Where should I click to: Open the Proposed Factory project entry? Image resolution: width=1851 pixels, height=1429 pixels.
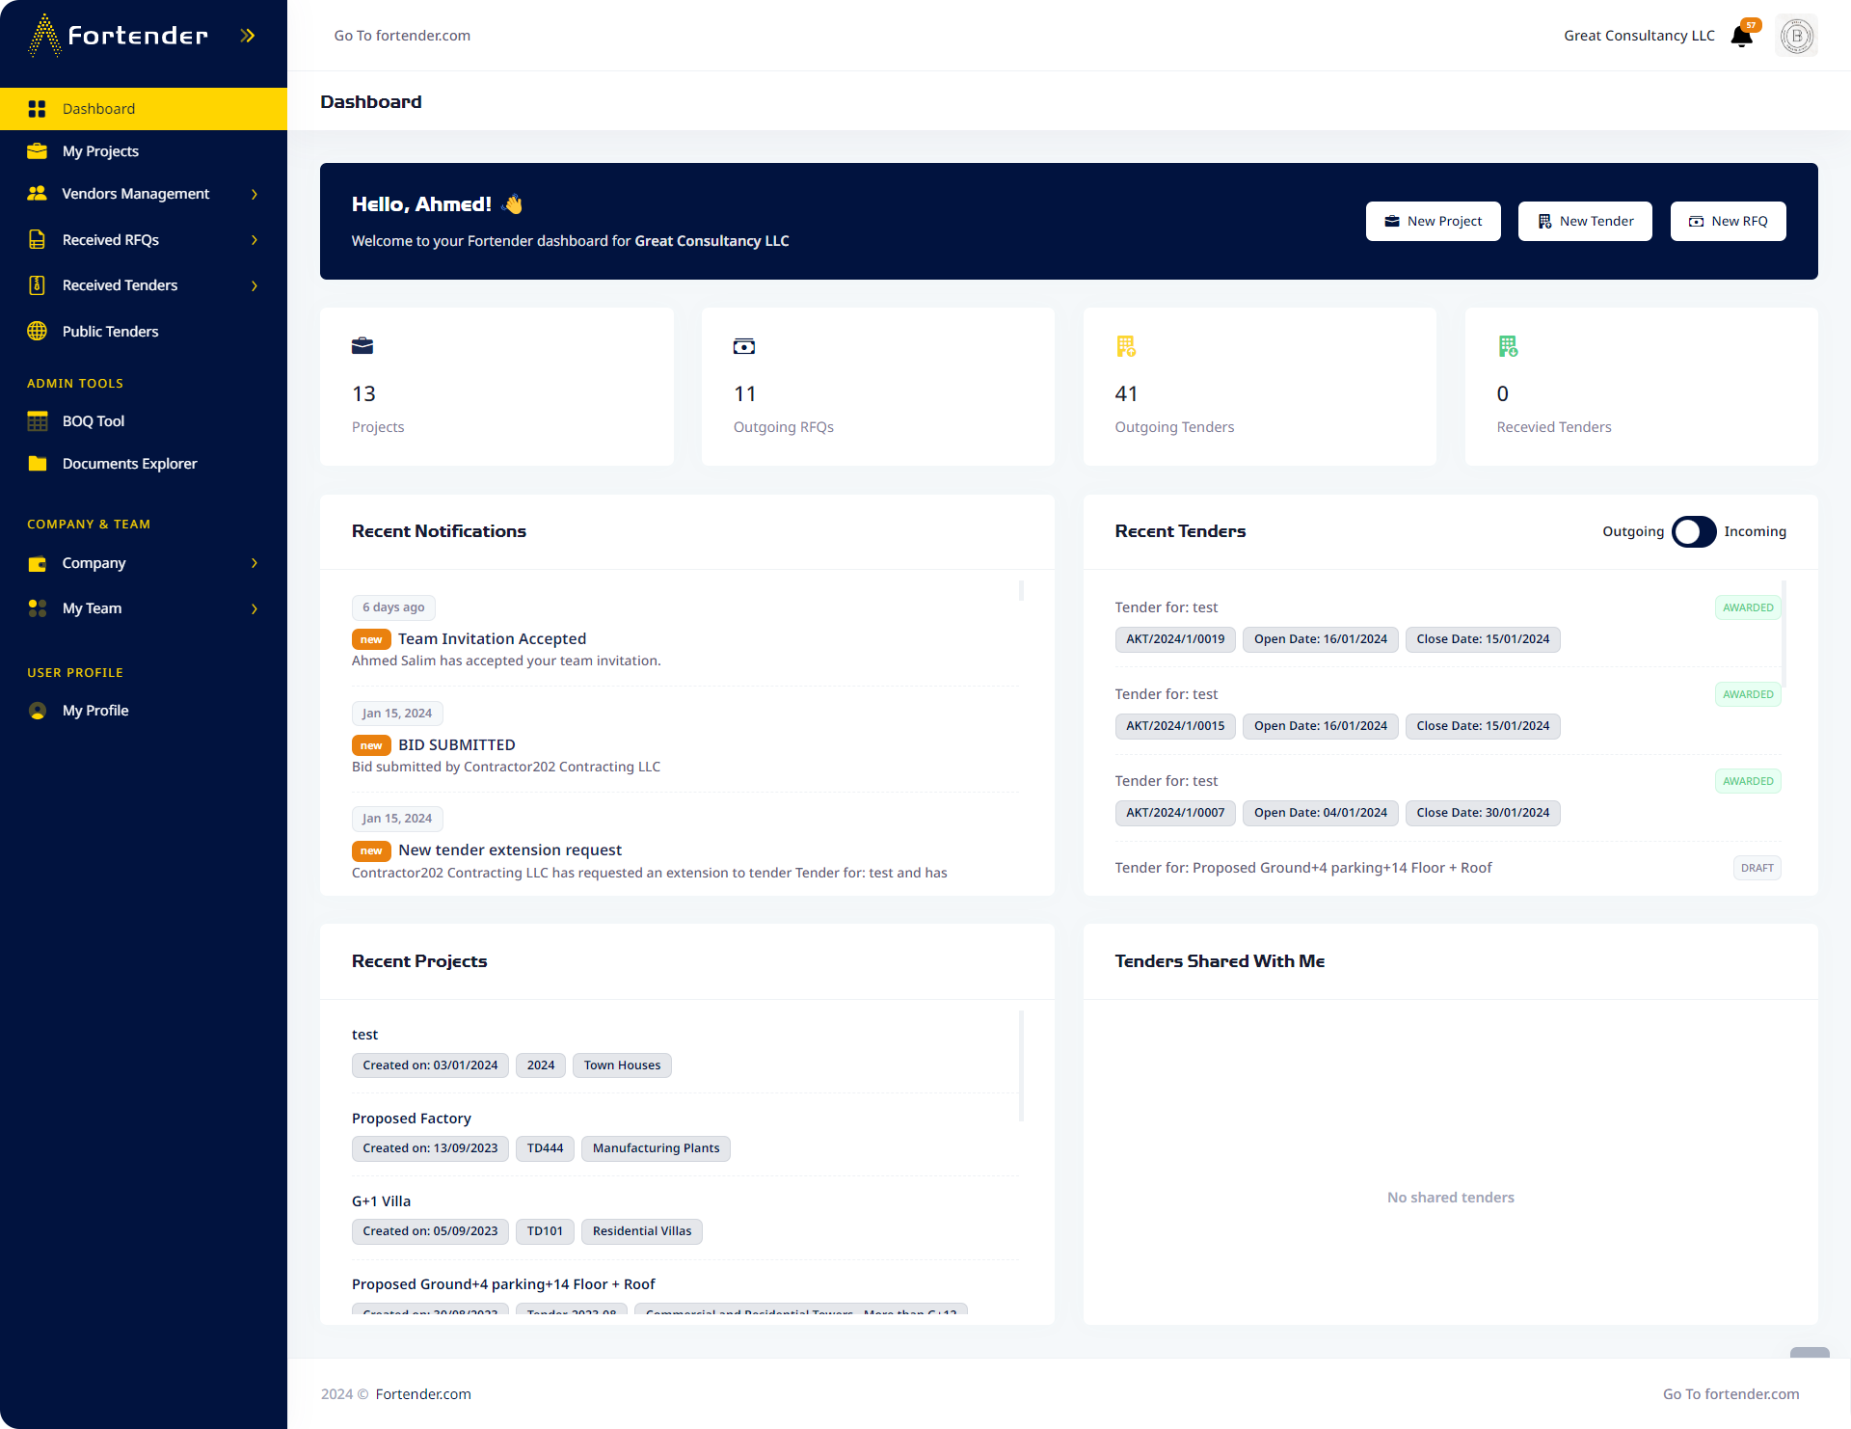pos(412,1118)
